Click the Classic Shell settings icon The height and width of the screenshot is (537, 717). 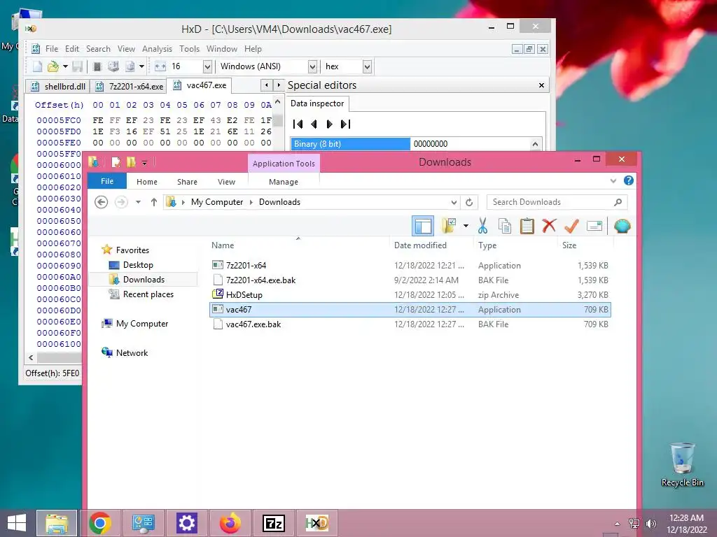click(622, 226)
